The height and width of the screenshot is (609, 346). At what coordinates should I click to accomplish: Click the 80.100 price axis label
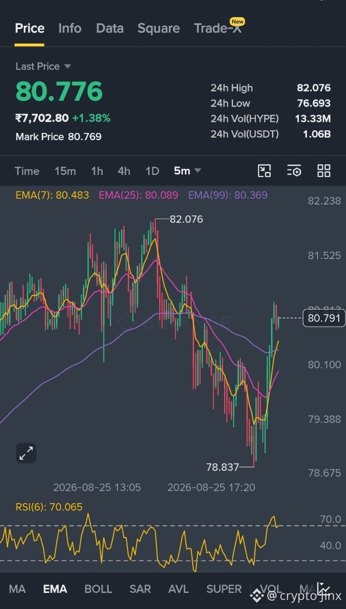tap(324, 364)
